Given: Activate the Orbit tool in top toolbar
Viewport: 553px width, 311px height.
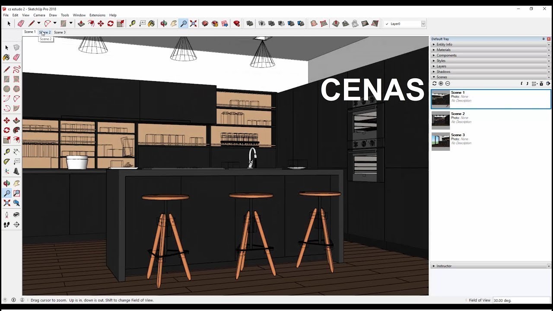Looking at the screenshot, I should 164,24.
